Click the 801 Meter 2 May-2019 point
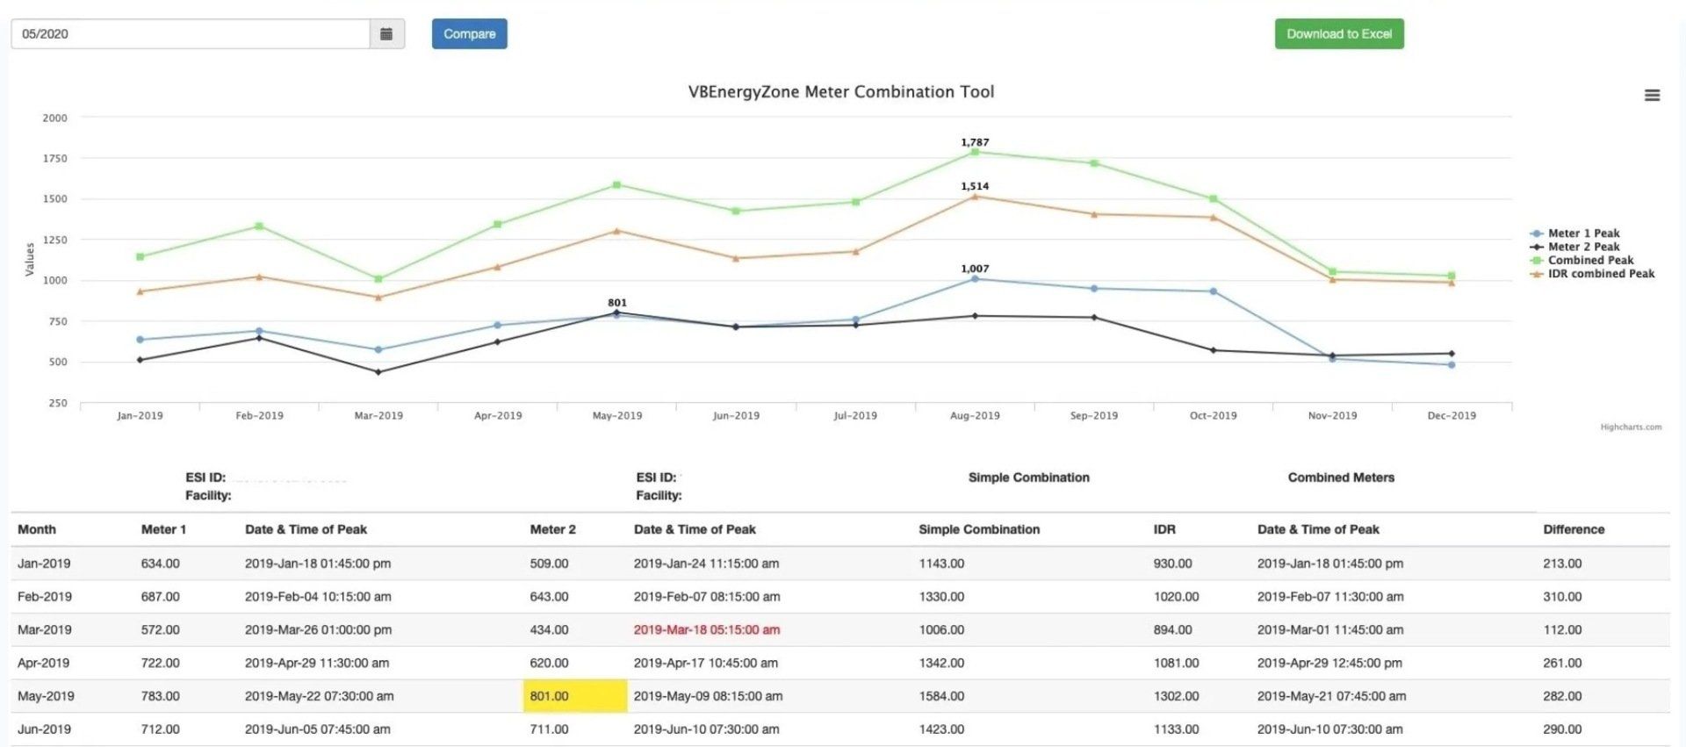 pyautogui.click(x=616, y=312)
